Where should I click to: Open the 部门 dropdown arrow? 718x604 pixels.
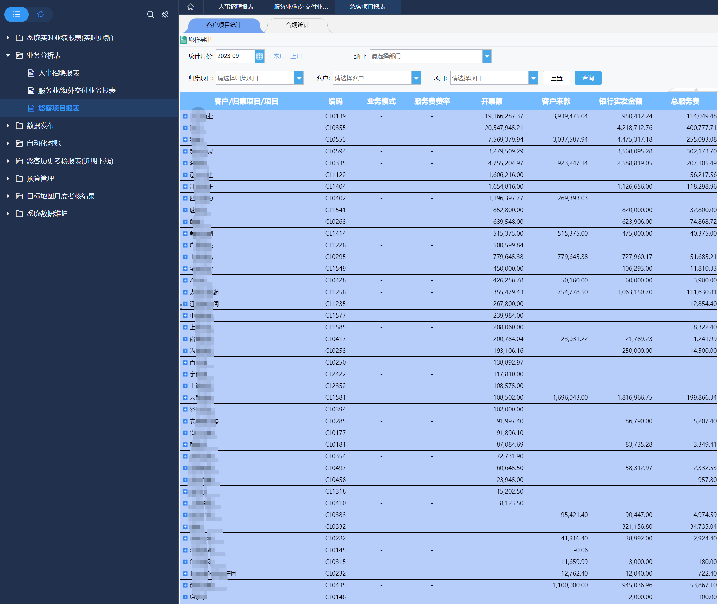[x=487, y=56]
